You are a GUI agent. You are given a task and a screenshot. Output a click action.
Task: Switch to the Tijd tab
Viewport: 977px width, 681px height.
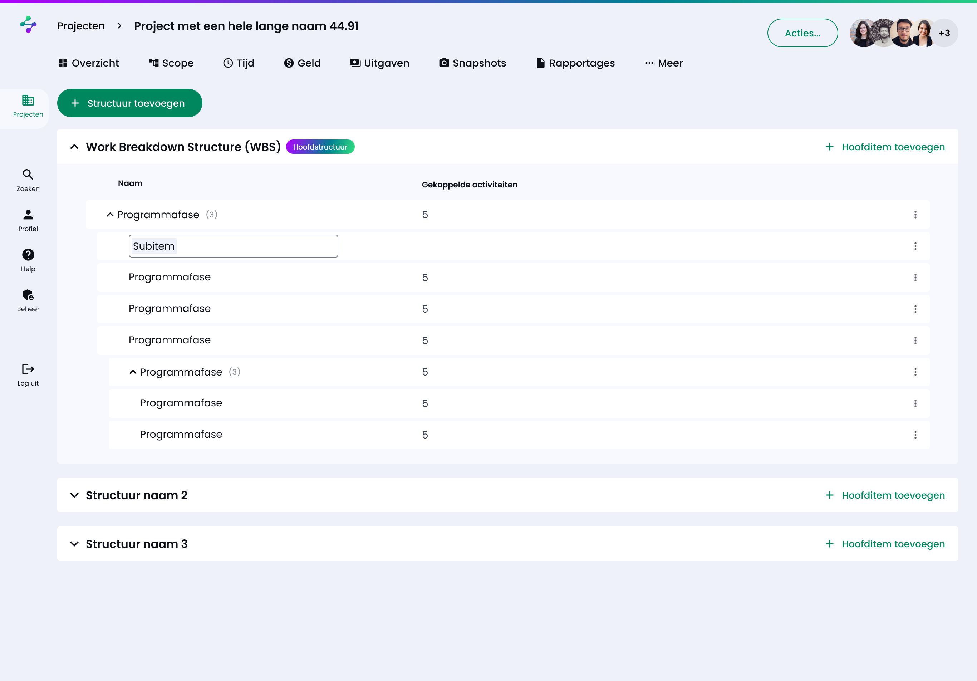coord(239,63)
